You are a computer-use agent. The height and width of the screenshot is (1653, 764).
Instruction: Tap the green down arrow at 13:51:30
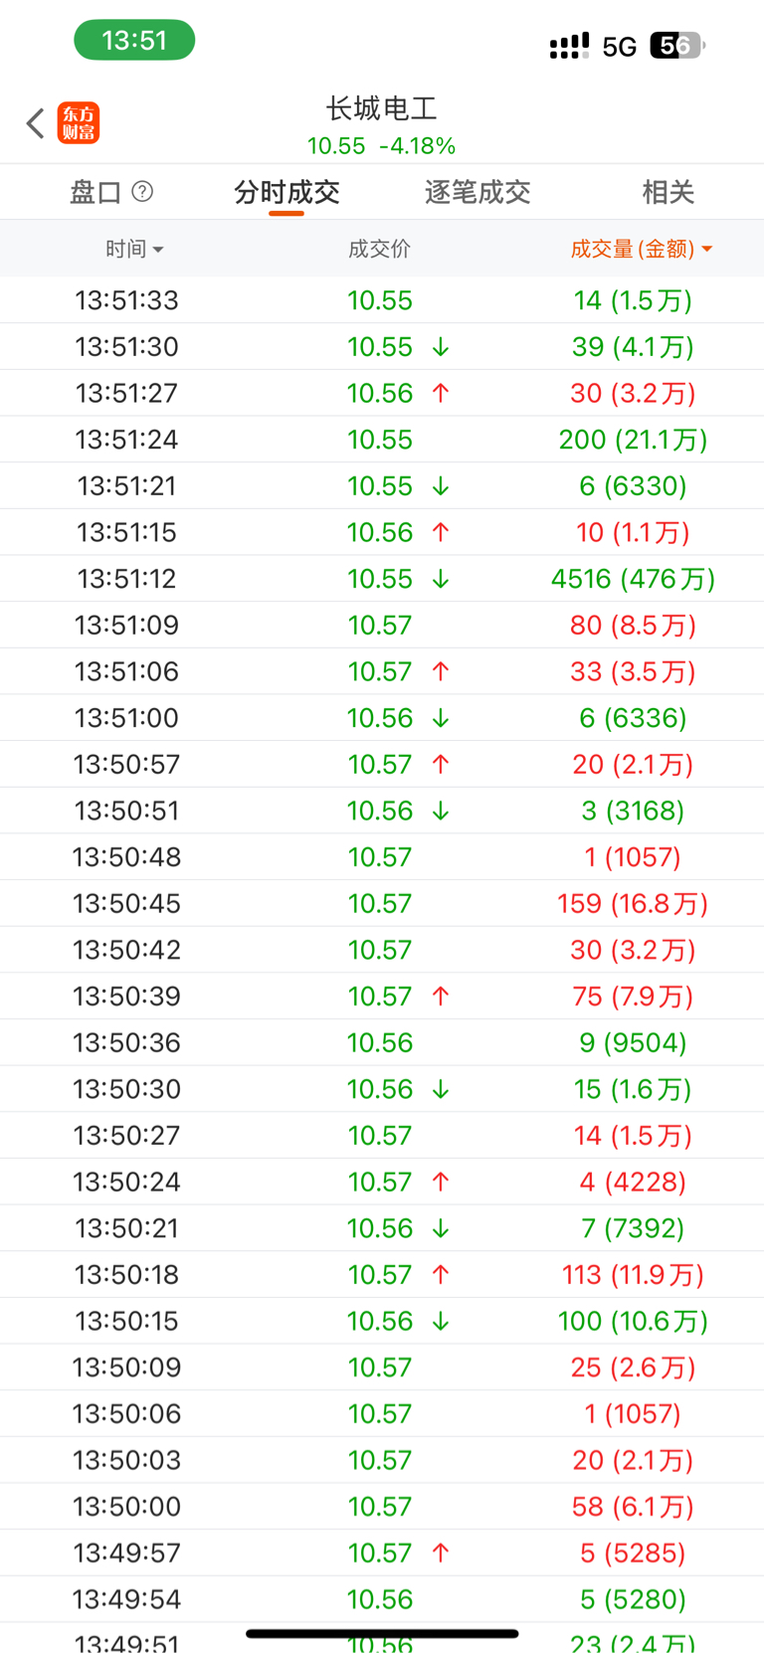click(x=441, y=347)
